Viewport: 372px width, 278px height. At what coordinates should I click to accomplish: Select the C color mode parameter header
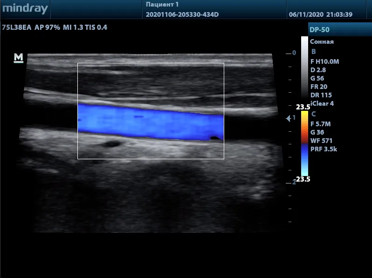(313, 114)
